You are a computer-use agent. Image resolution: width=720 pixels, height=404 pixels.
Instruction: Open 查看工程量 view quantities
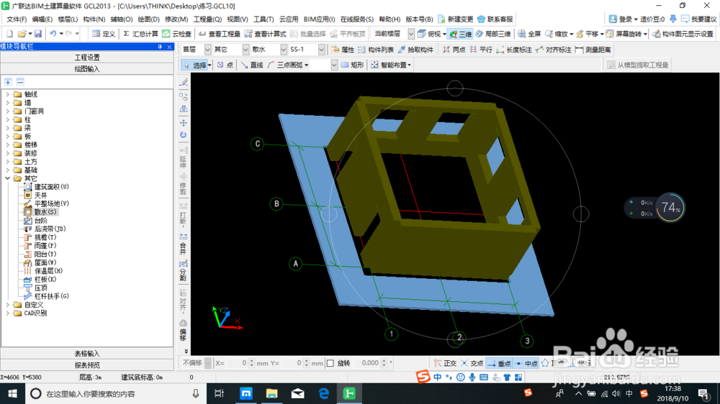click(220, 34)
